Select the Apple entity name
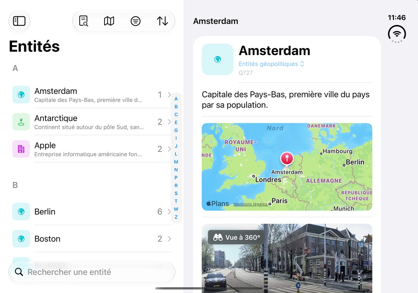 tap(45, 146)
